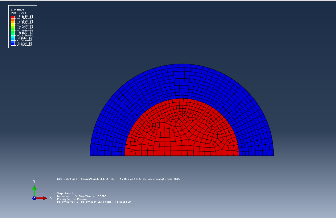
Task: Click the green Y axis arrow on triad
Action: coord(34,189)
